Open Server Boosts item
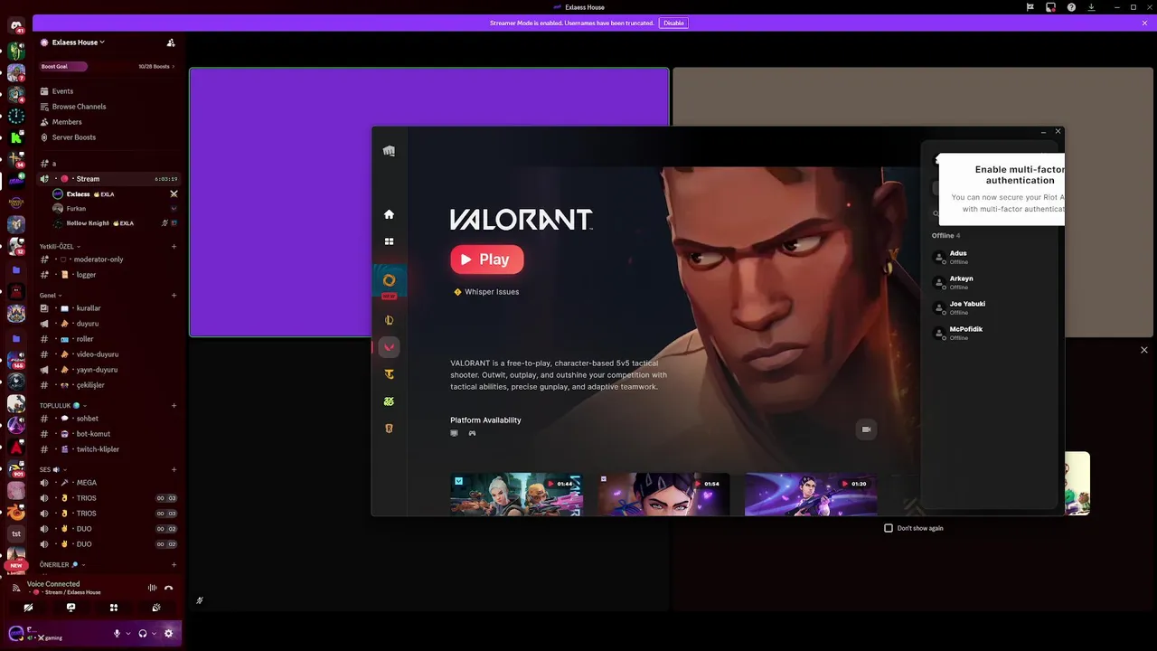 108,137
